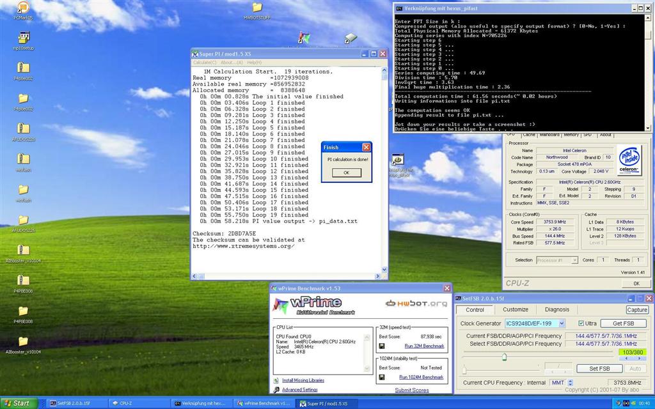Open the About...(A) menu in Super PI

(x=232, y=63)
